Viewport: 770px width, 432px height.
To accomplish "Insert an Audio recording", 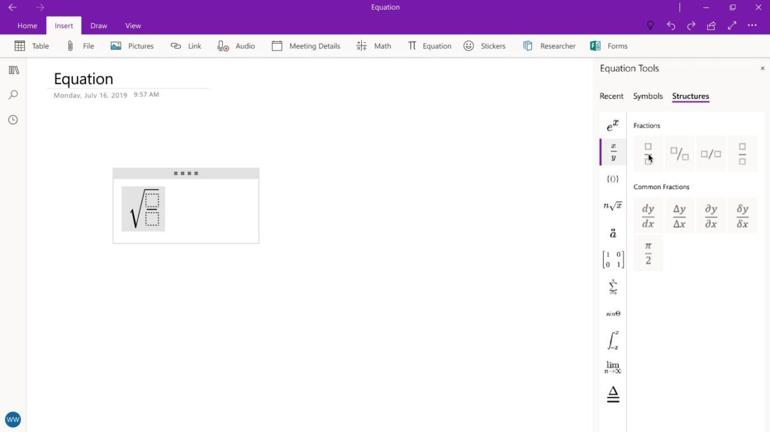I will pyautogui.click(x=236, y=46).
